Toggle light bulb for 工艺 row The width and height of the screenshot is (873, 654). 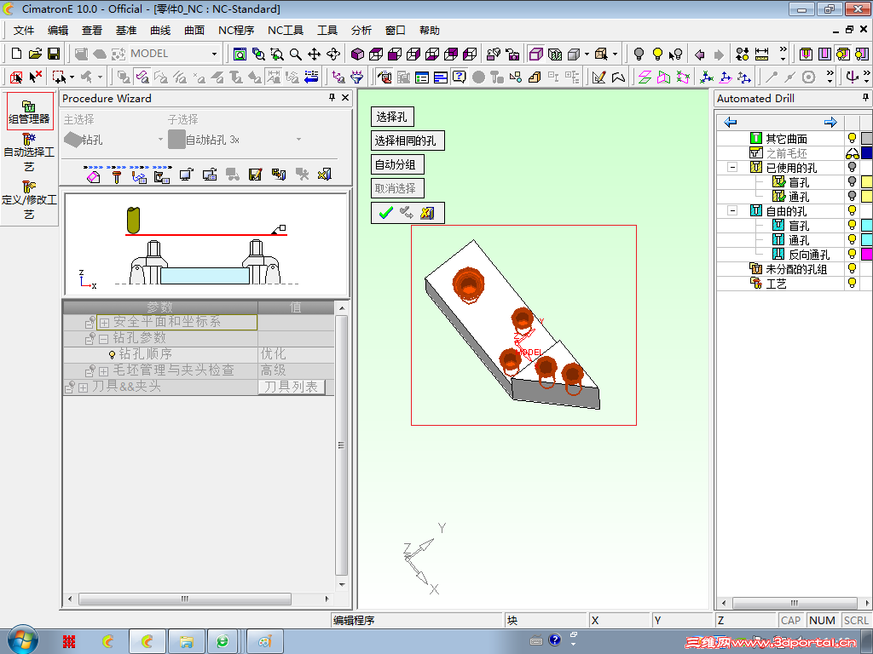(852, 283)
